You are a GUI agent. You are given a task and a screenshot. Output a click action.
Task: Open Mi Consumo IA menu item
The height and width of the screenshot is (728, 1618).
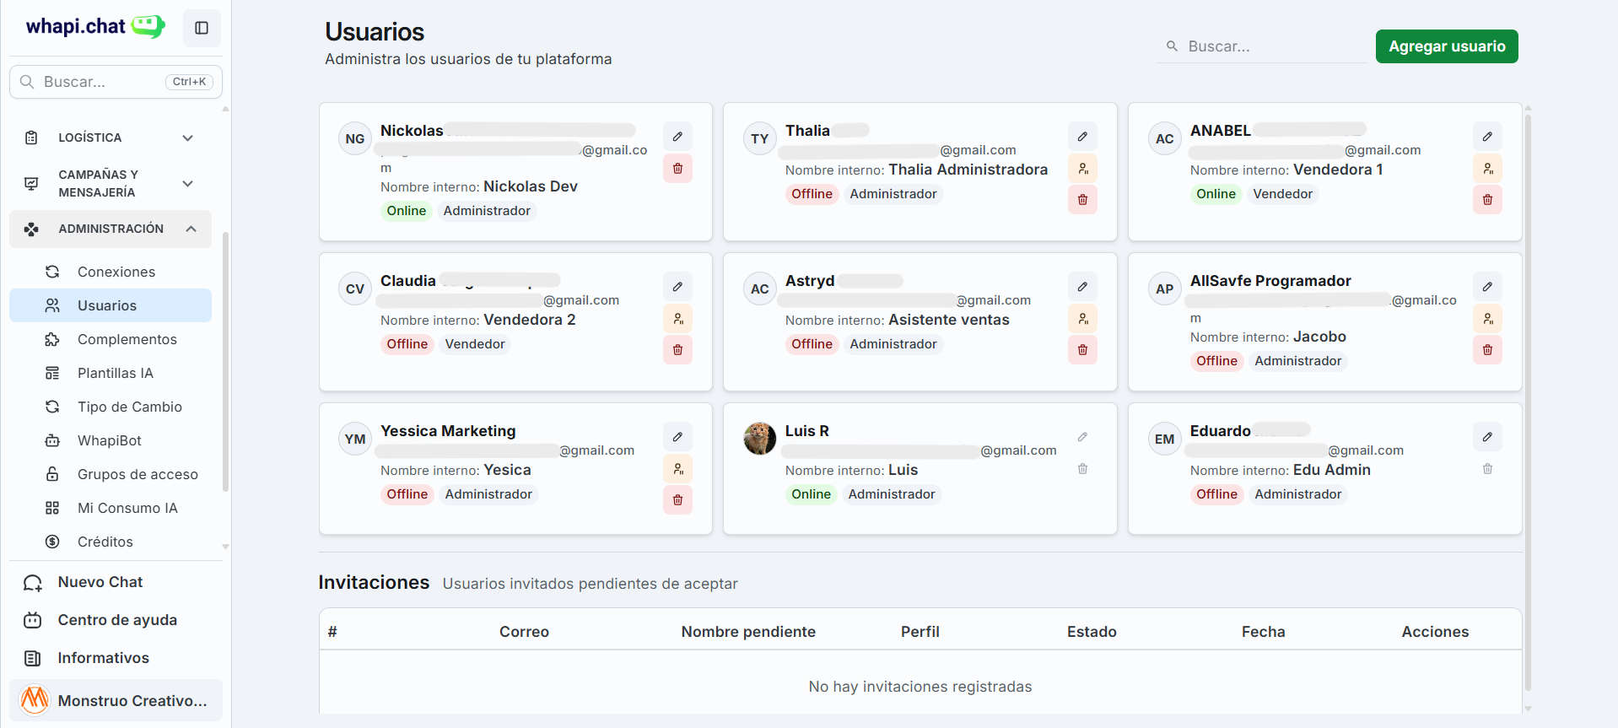click(x=111, y=508)
